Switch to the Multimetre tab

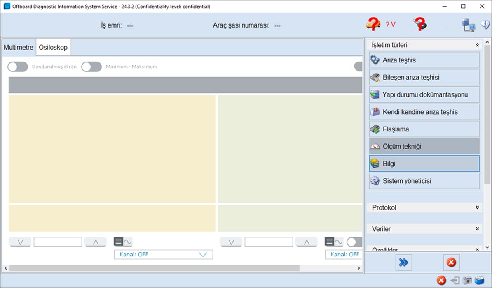pos(19,48)
